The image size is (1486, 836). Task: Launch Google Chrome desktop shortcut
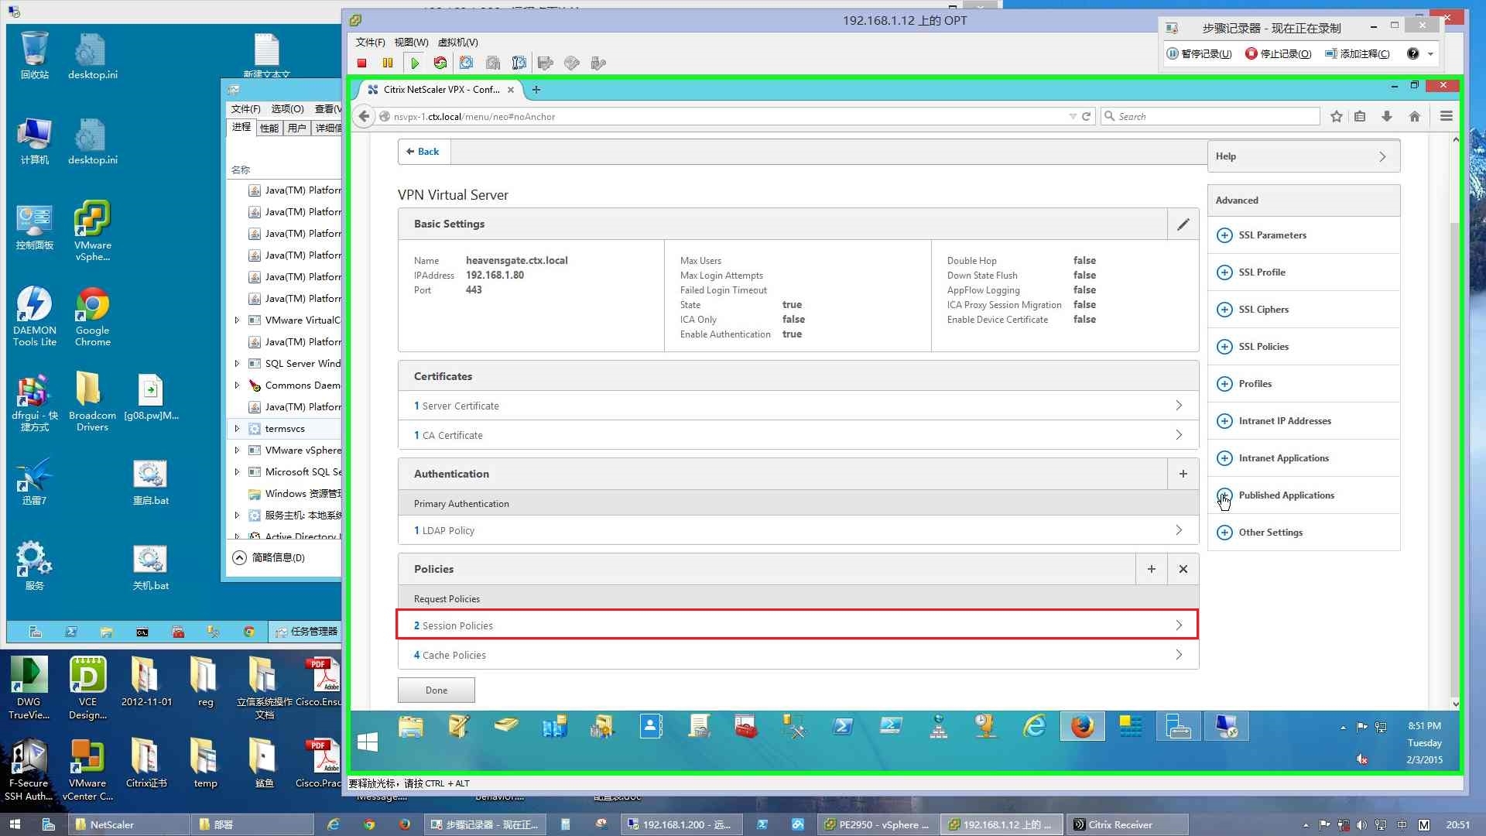(92, 317)
